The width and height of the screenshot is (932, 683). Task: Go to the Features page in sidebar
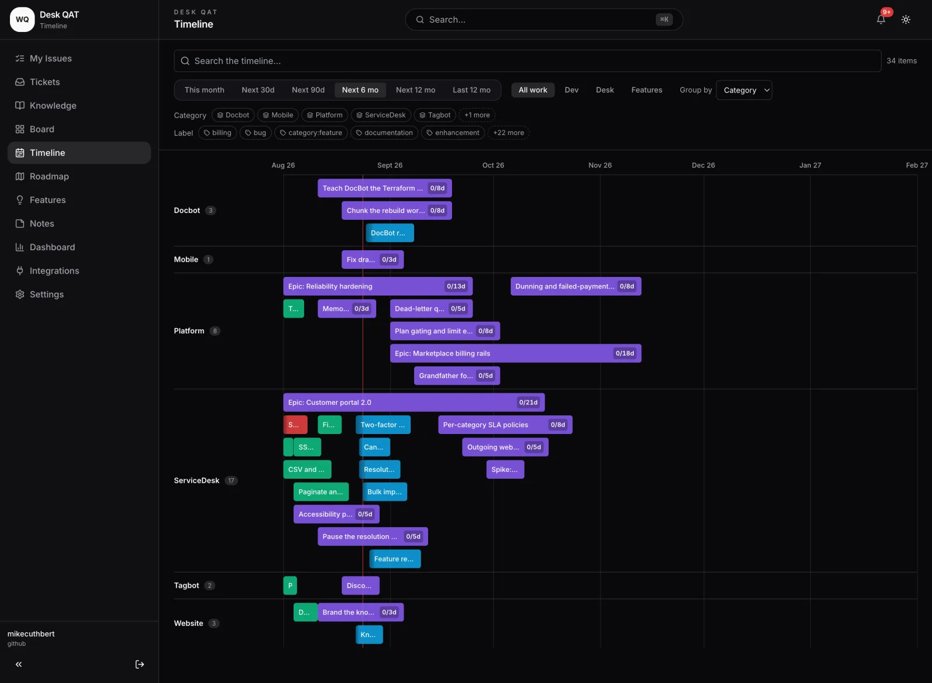(79, 200)
